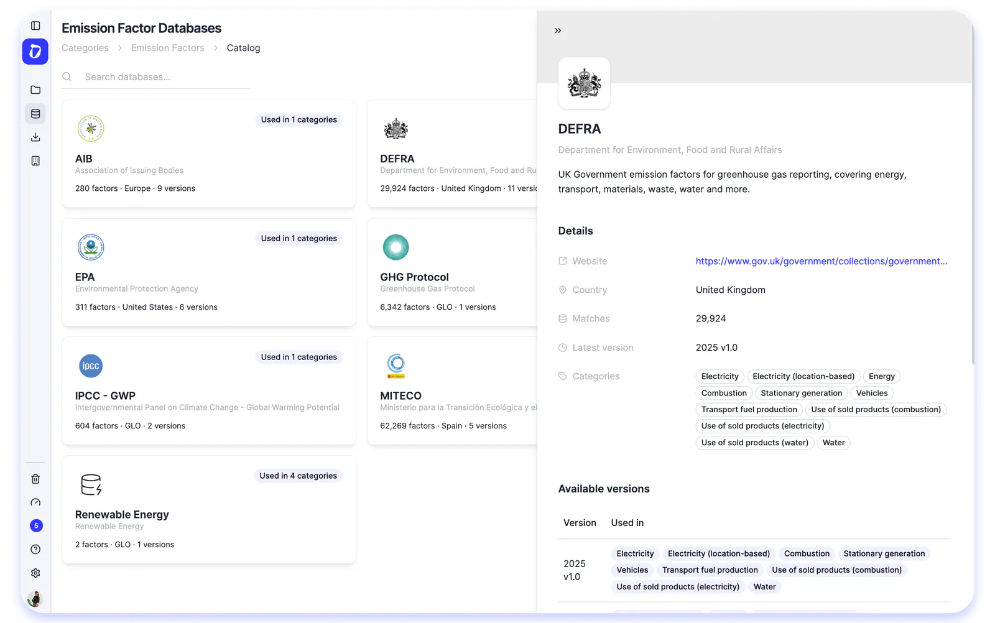Open the Renewable Energy database card

tap(209, 510)
